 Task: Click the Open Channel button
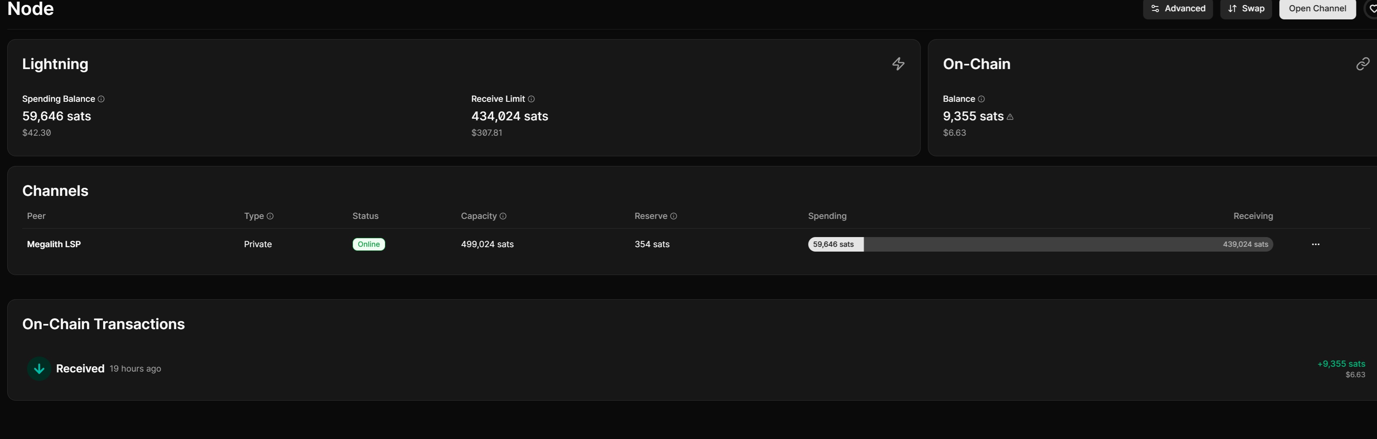(1317, 8)
